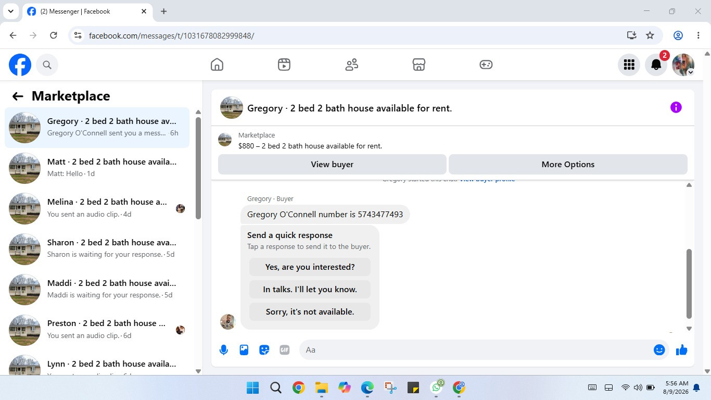Choose a GIF icon

[x=285, y=350]
